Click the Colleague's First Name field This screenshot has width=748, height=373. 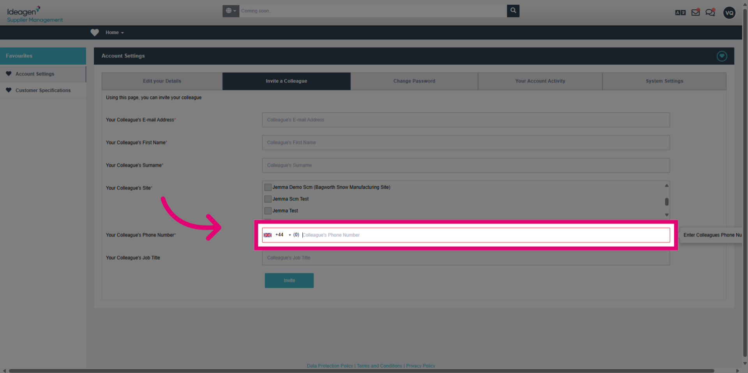(466, 143)
